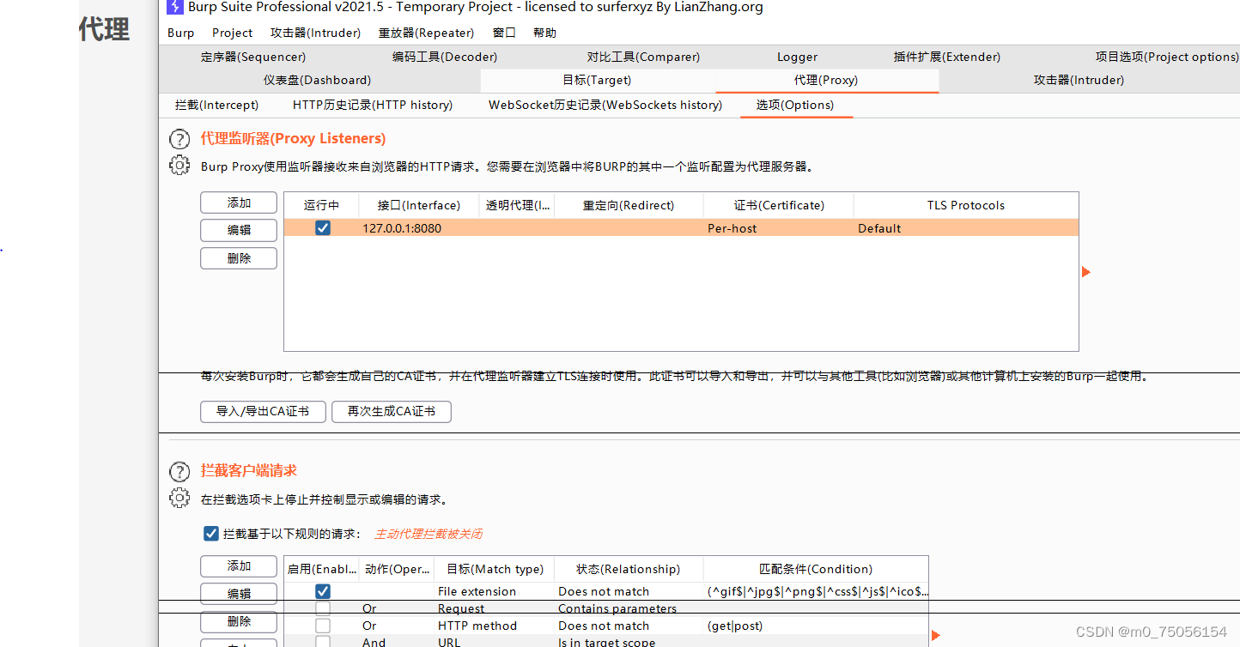Click 状态(Relationship) column header in rules
The width and height of the screenshot is (1240, 647).
[x=629, y=569]
